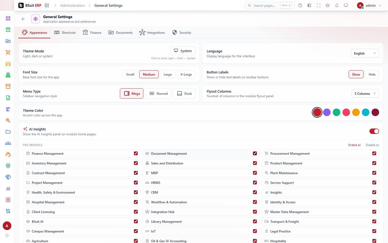Screen dimensions: 388x243
Task: Uncheck Plant Maintenance checkbox
Action: (x=374, y=173)
